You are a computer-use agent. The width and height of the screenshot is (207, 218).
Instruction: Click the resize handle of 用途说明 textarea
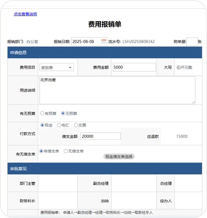193,102
